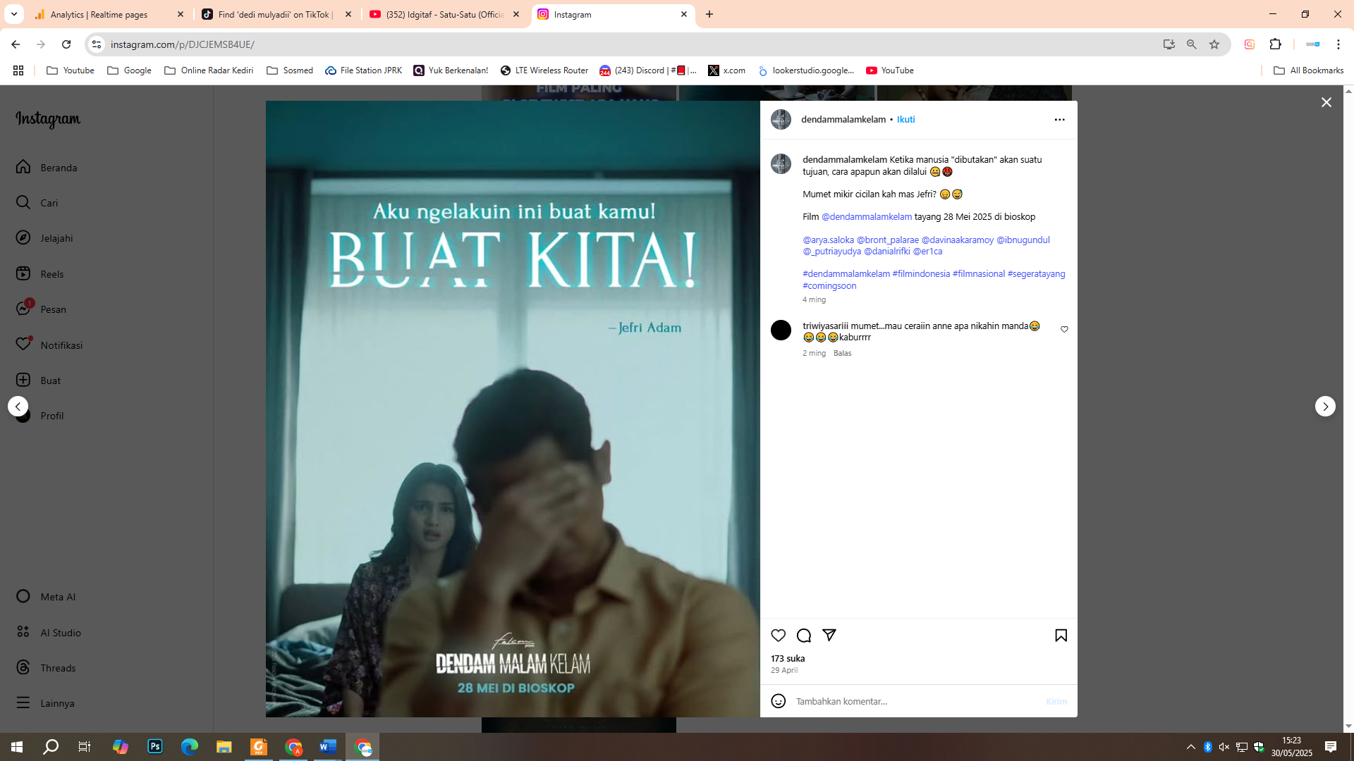1354x761 pixels.
Task: Bookmark page with star icon
Action: point(1214,44)
